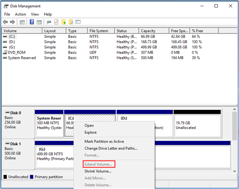
Task: Click the greyed Delete Volume... entry
Action: coord(114,185)
